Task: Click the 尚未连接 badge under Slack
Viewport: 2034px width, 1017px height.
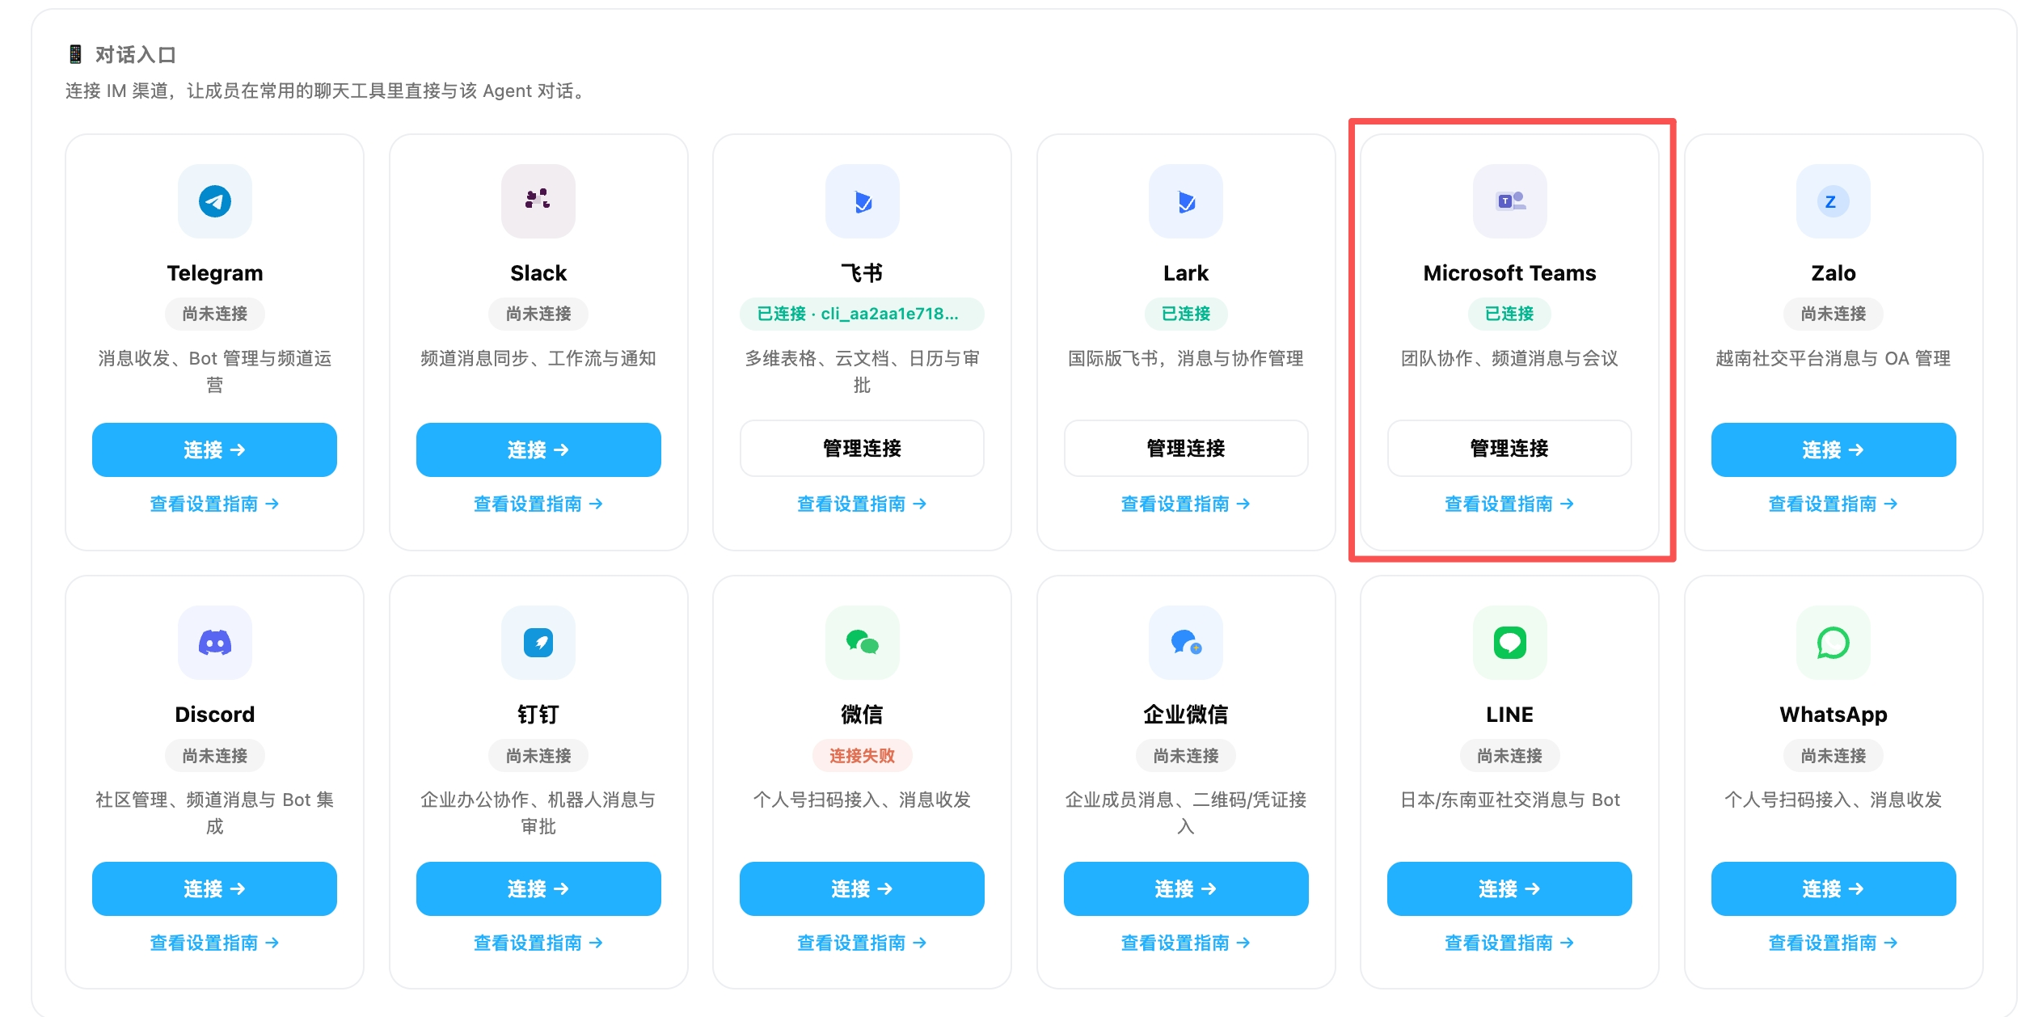Action: [x=538, y=314]
